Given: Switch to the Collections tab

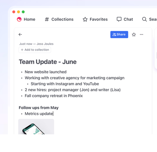Looking at the screenshot, I should click(x=59, y=19).
